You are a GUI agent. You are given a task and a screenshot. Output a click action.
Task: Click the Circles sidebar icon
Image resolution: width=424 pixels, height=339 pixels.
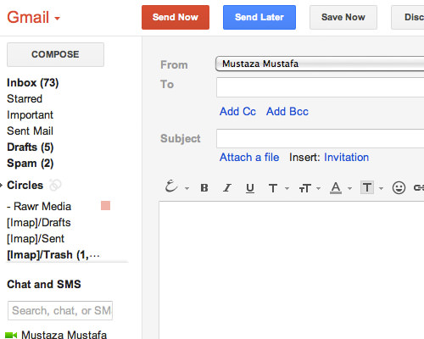pos(55,186)
